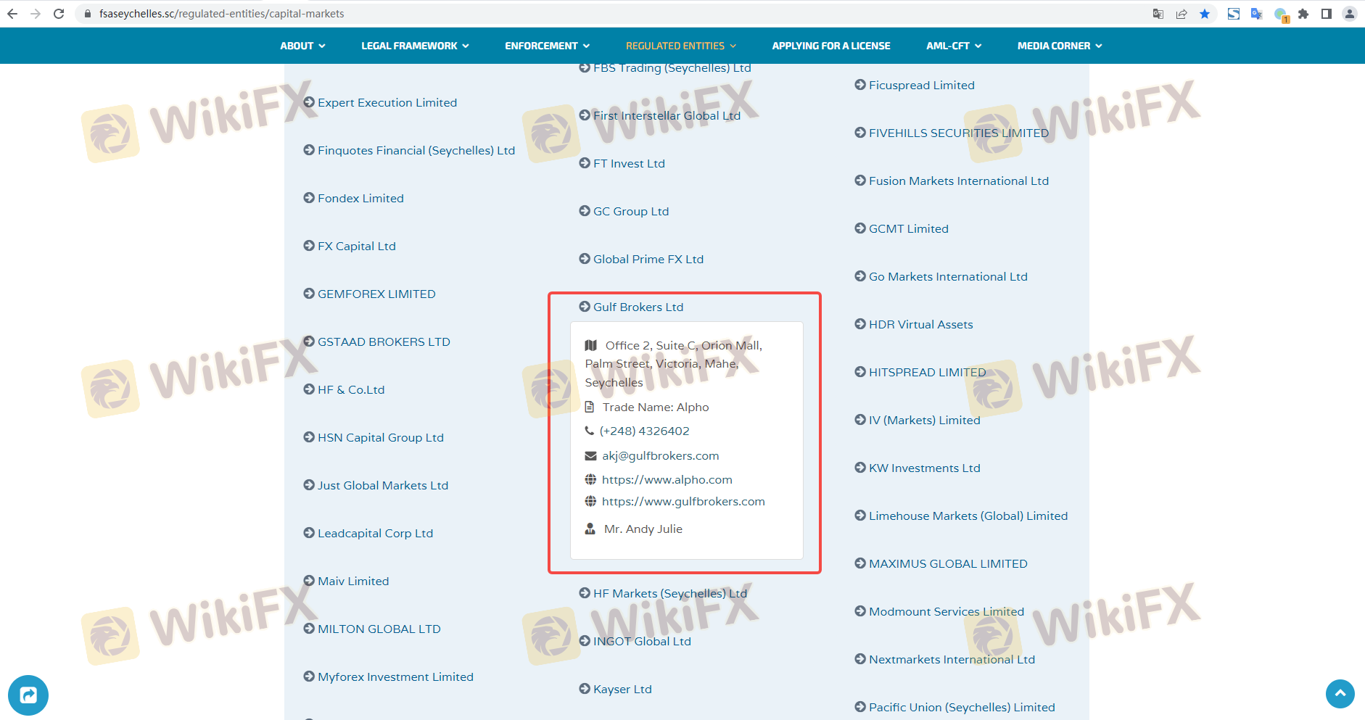The height and width of the screenshot is (720, 1365).
Task: Click the map icon beside office address
Action: coord(591,345)
